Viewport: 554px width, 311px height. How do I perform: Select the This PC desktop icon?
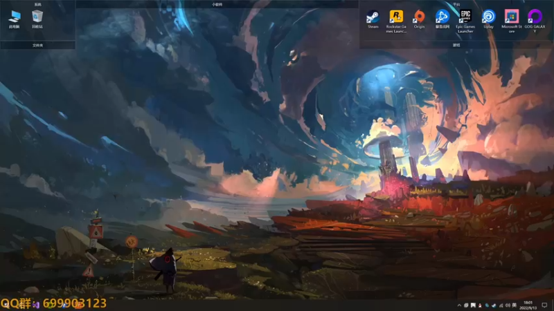coord(14,19)
